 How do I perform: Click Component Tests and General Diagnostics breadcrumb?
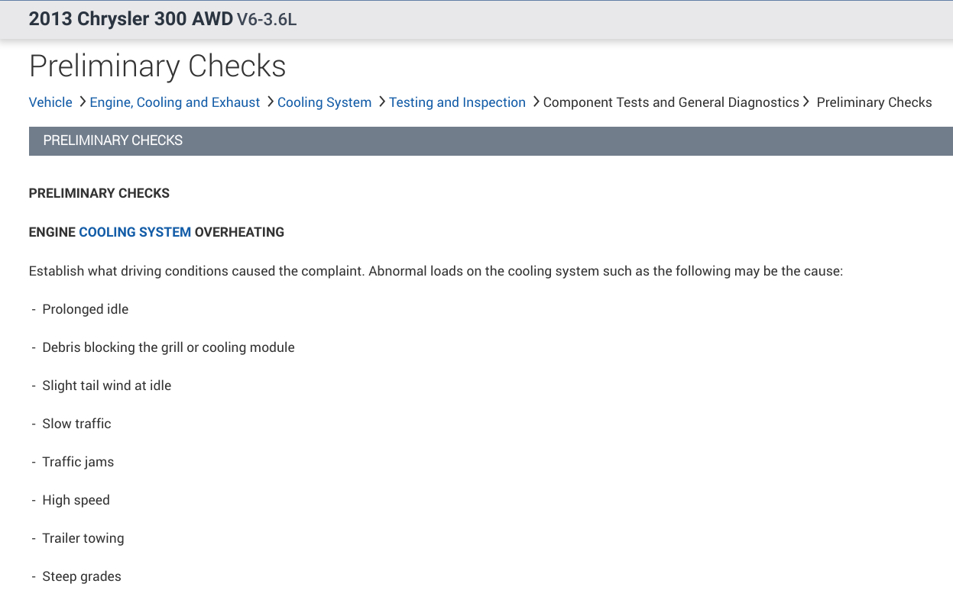[x=671, y=102]
